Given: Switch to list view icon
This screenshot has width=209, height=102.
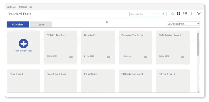Looking at the screenshot, I should pos(185,14).
